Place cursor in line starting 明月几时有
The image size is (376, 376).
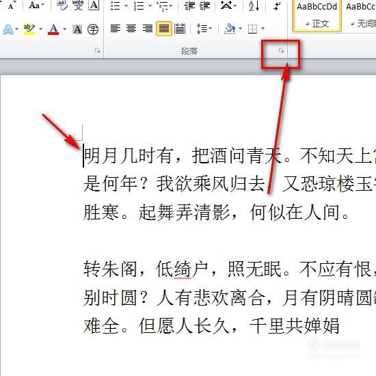(229, 156)
